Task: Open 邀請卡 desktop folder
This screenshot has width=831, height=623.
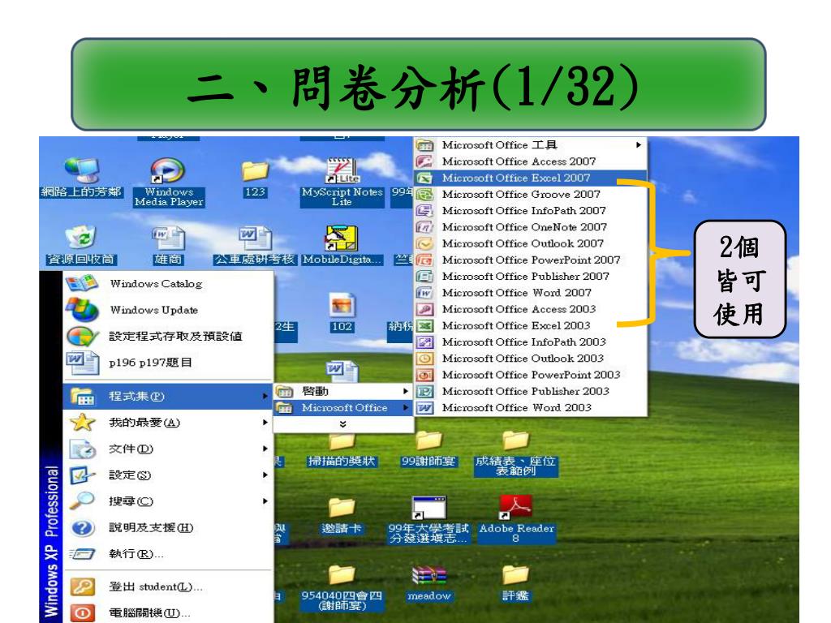Action: tap(342, 516)
